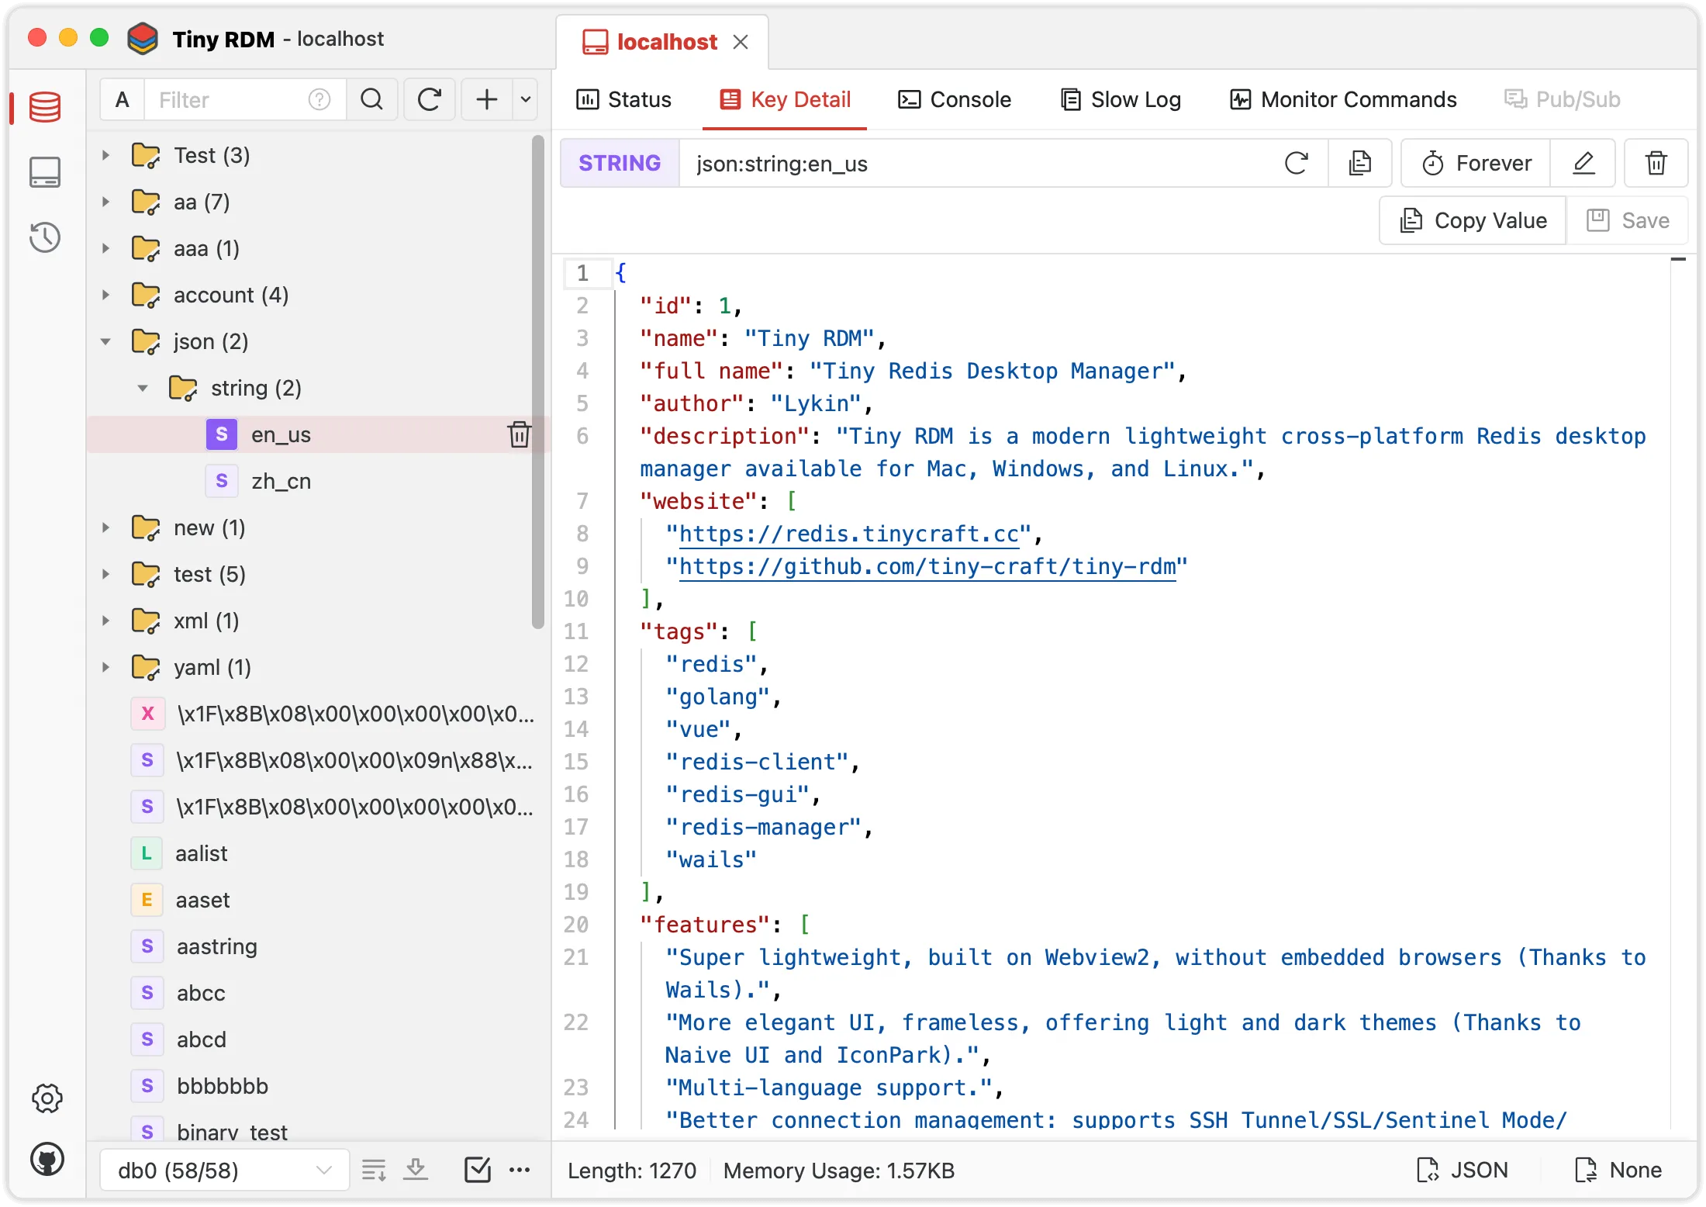This screenshot has height=1207, width=1706.
Task: Toggle the exact match 'A' filter button
Action: 122,99
